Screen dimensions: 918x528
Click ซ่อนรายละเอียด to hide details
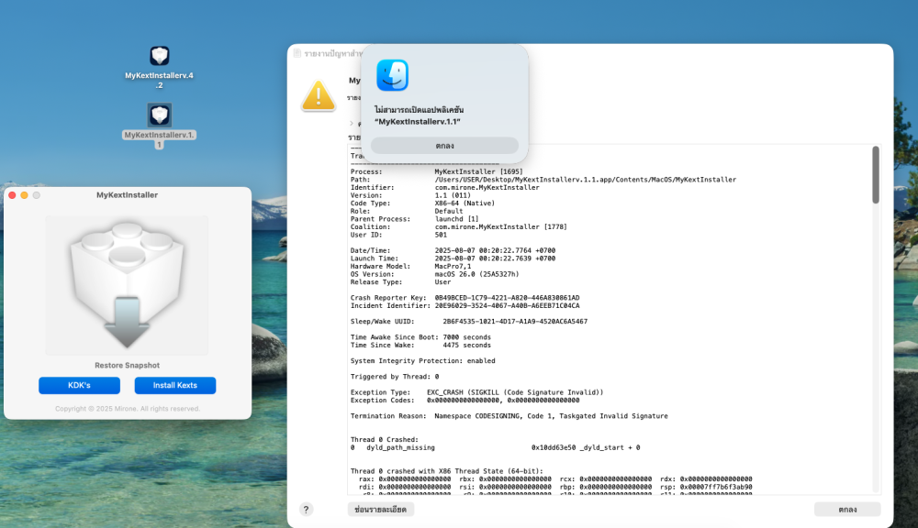[381, 510]
